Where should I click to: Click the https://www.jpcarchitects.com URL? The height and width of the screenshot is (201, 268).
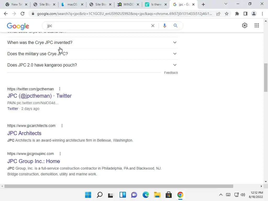pos(31,126)
